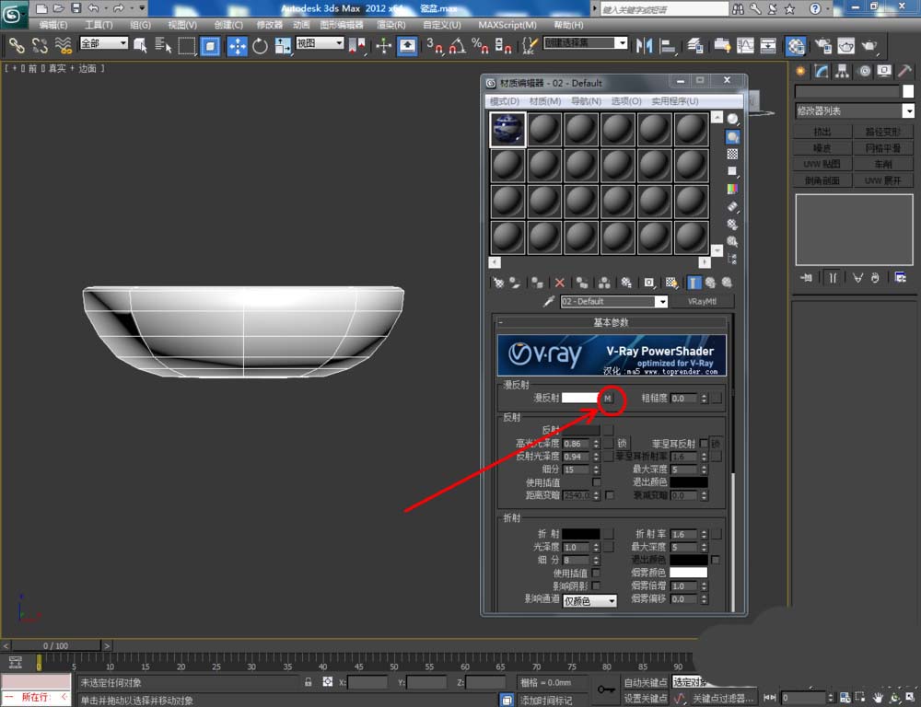Image resolution: width=921 pixels, height=707 pixels.
Task: Click the 关键点过滤器 button
Action: (722, 698)
